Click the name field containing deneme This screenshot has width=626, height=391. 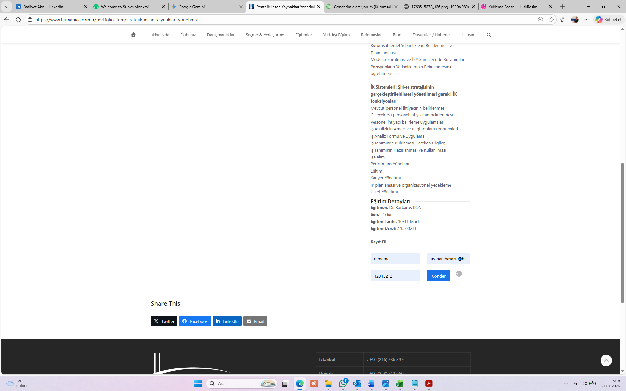tap(395, 259)
